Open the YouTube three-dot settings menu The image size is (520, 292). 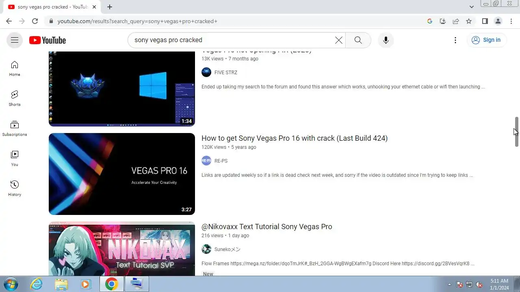(455, 40)
